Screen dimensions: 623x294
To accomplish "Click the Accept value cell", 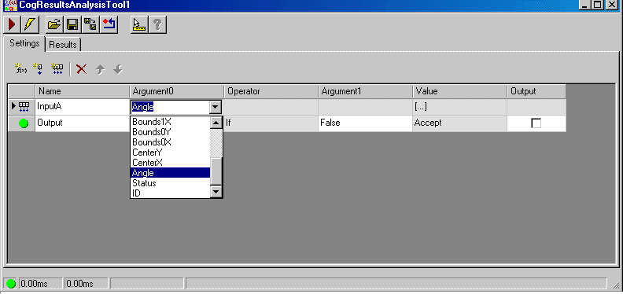I will click(459, 123).
